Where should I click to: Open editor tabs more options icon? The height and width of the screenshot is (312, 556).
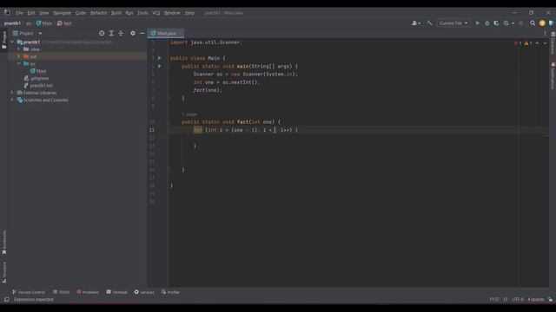pos(545,33)
